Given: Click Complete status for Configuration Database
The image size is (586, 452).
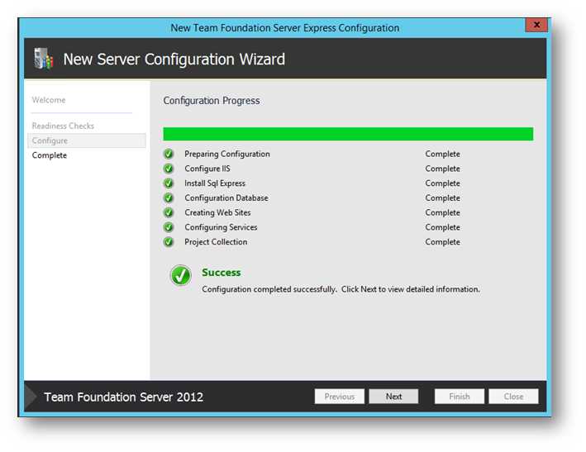Looking at the screenshot, I should tap(442, 197).
